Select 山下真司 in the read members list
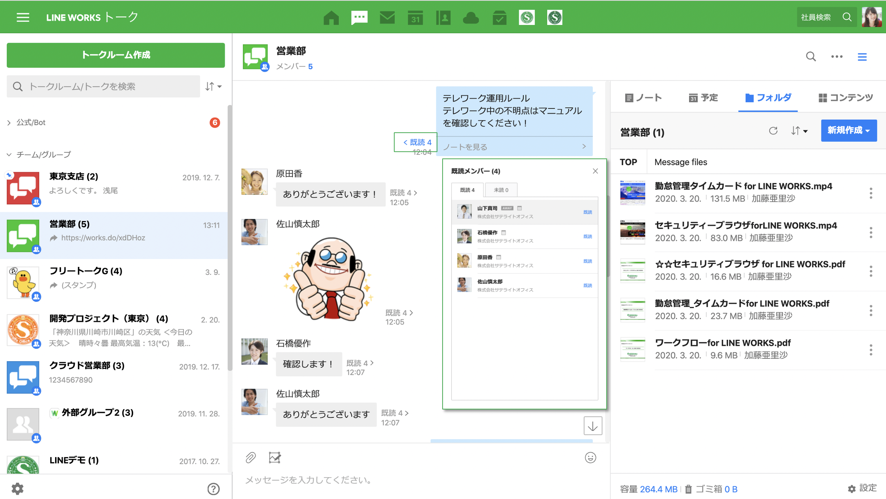Image resolution: width=886 pixels, height=499 pixels. [x=525, y=212]
